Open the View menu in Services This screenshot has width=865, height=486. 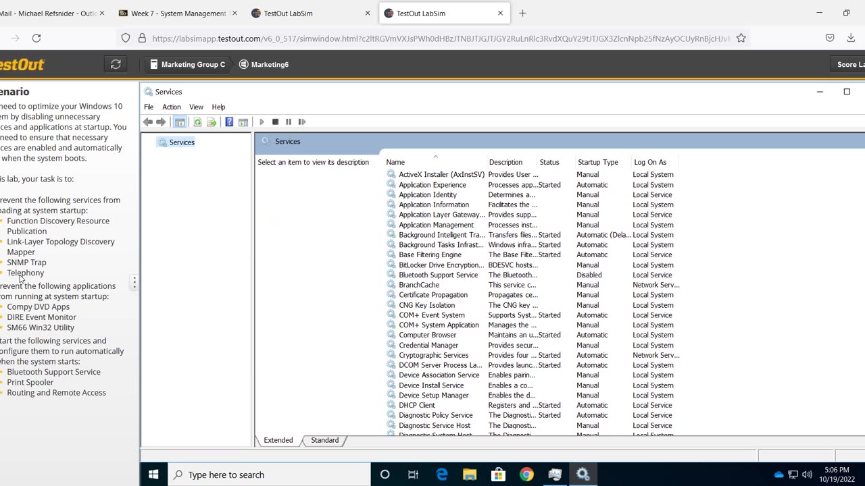coord(196,107)
